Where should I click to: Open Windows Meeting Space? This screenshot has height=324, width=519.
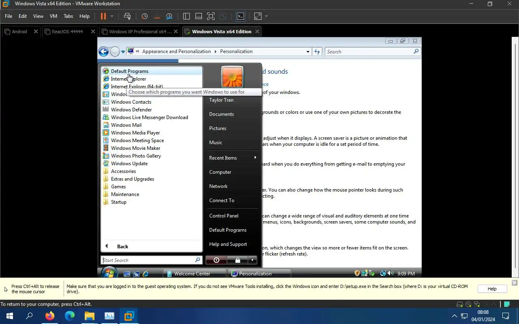(152, 141)
